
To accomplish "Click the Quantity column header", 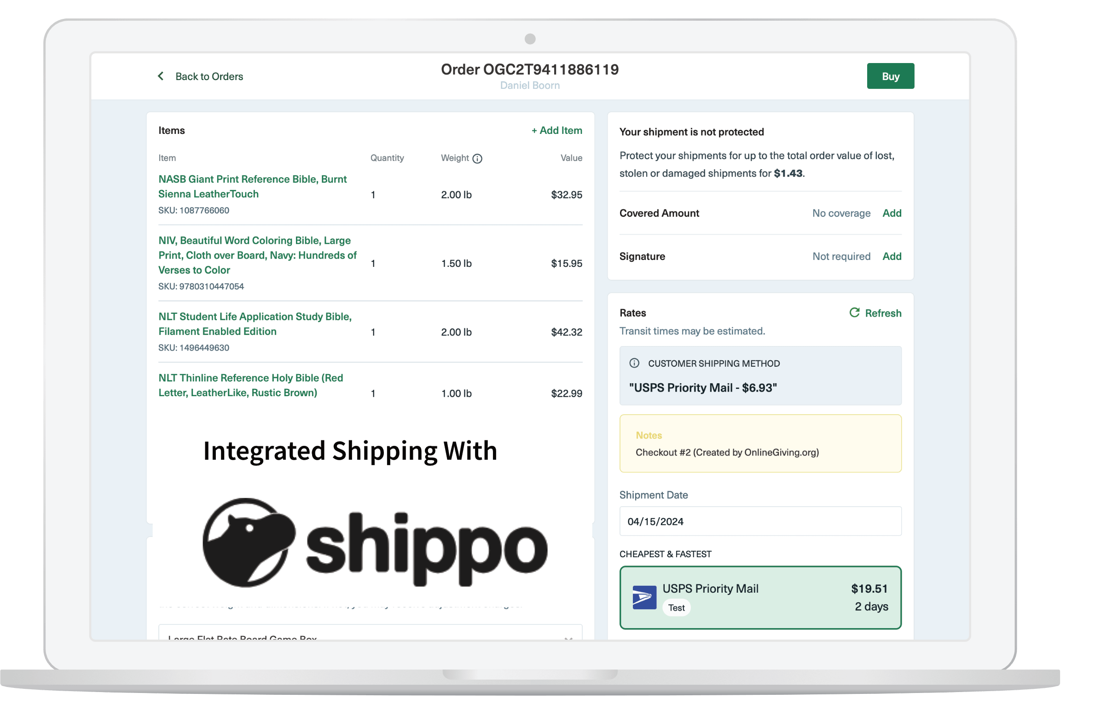I will [387, 158].
